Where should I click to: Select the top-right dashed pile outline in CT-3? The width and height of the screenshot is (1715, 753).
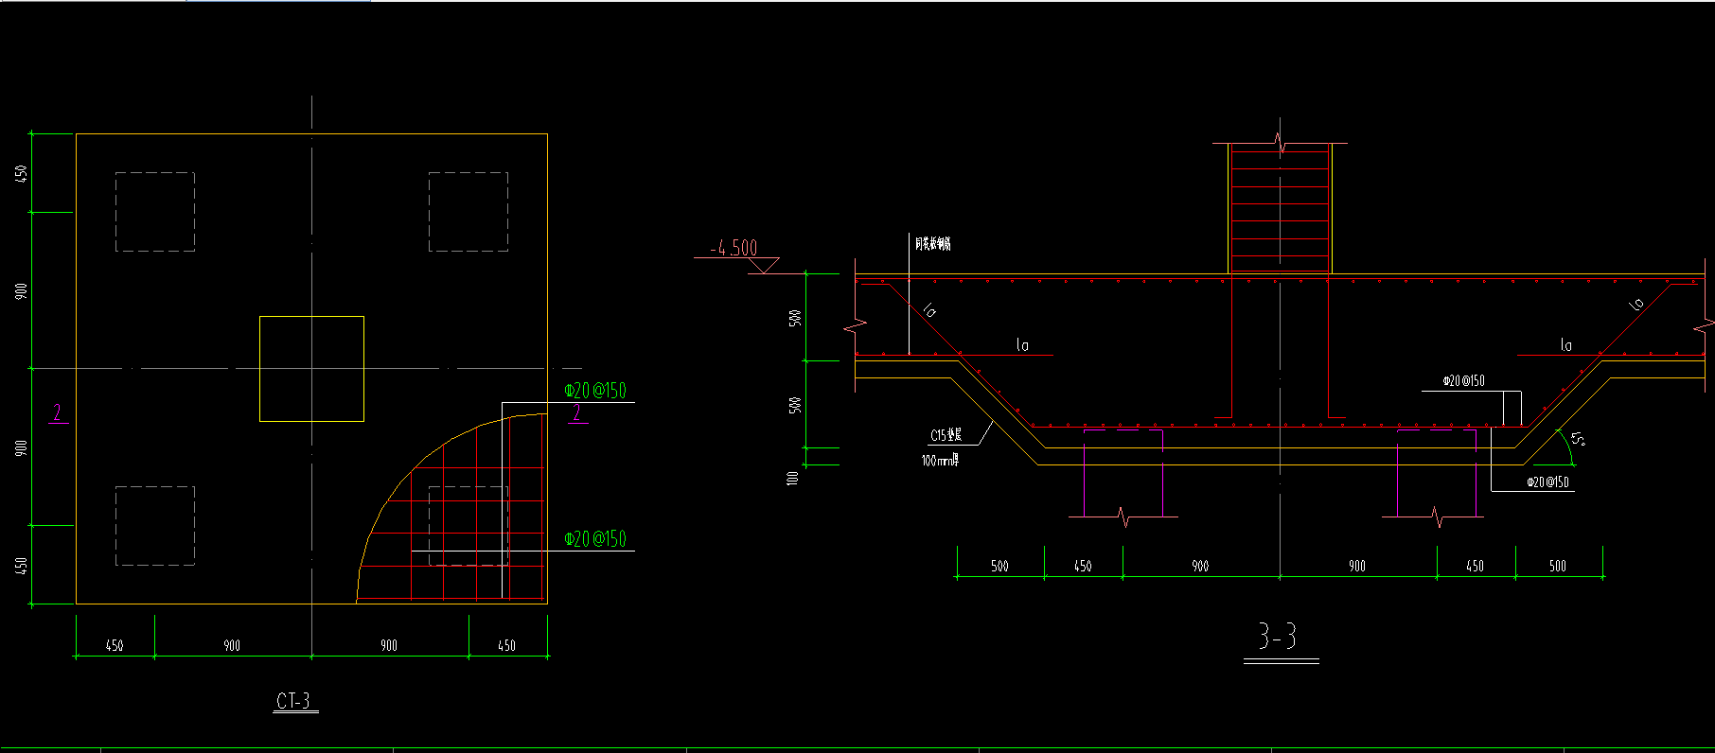pos(469,212)
